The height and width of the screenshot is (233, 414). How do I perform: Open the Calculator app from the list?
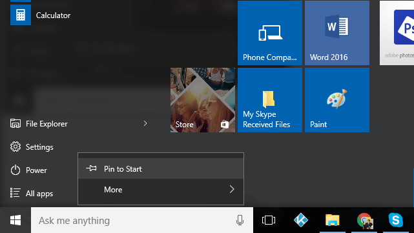pyautogui.click(x=41, y=15)
